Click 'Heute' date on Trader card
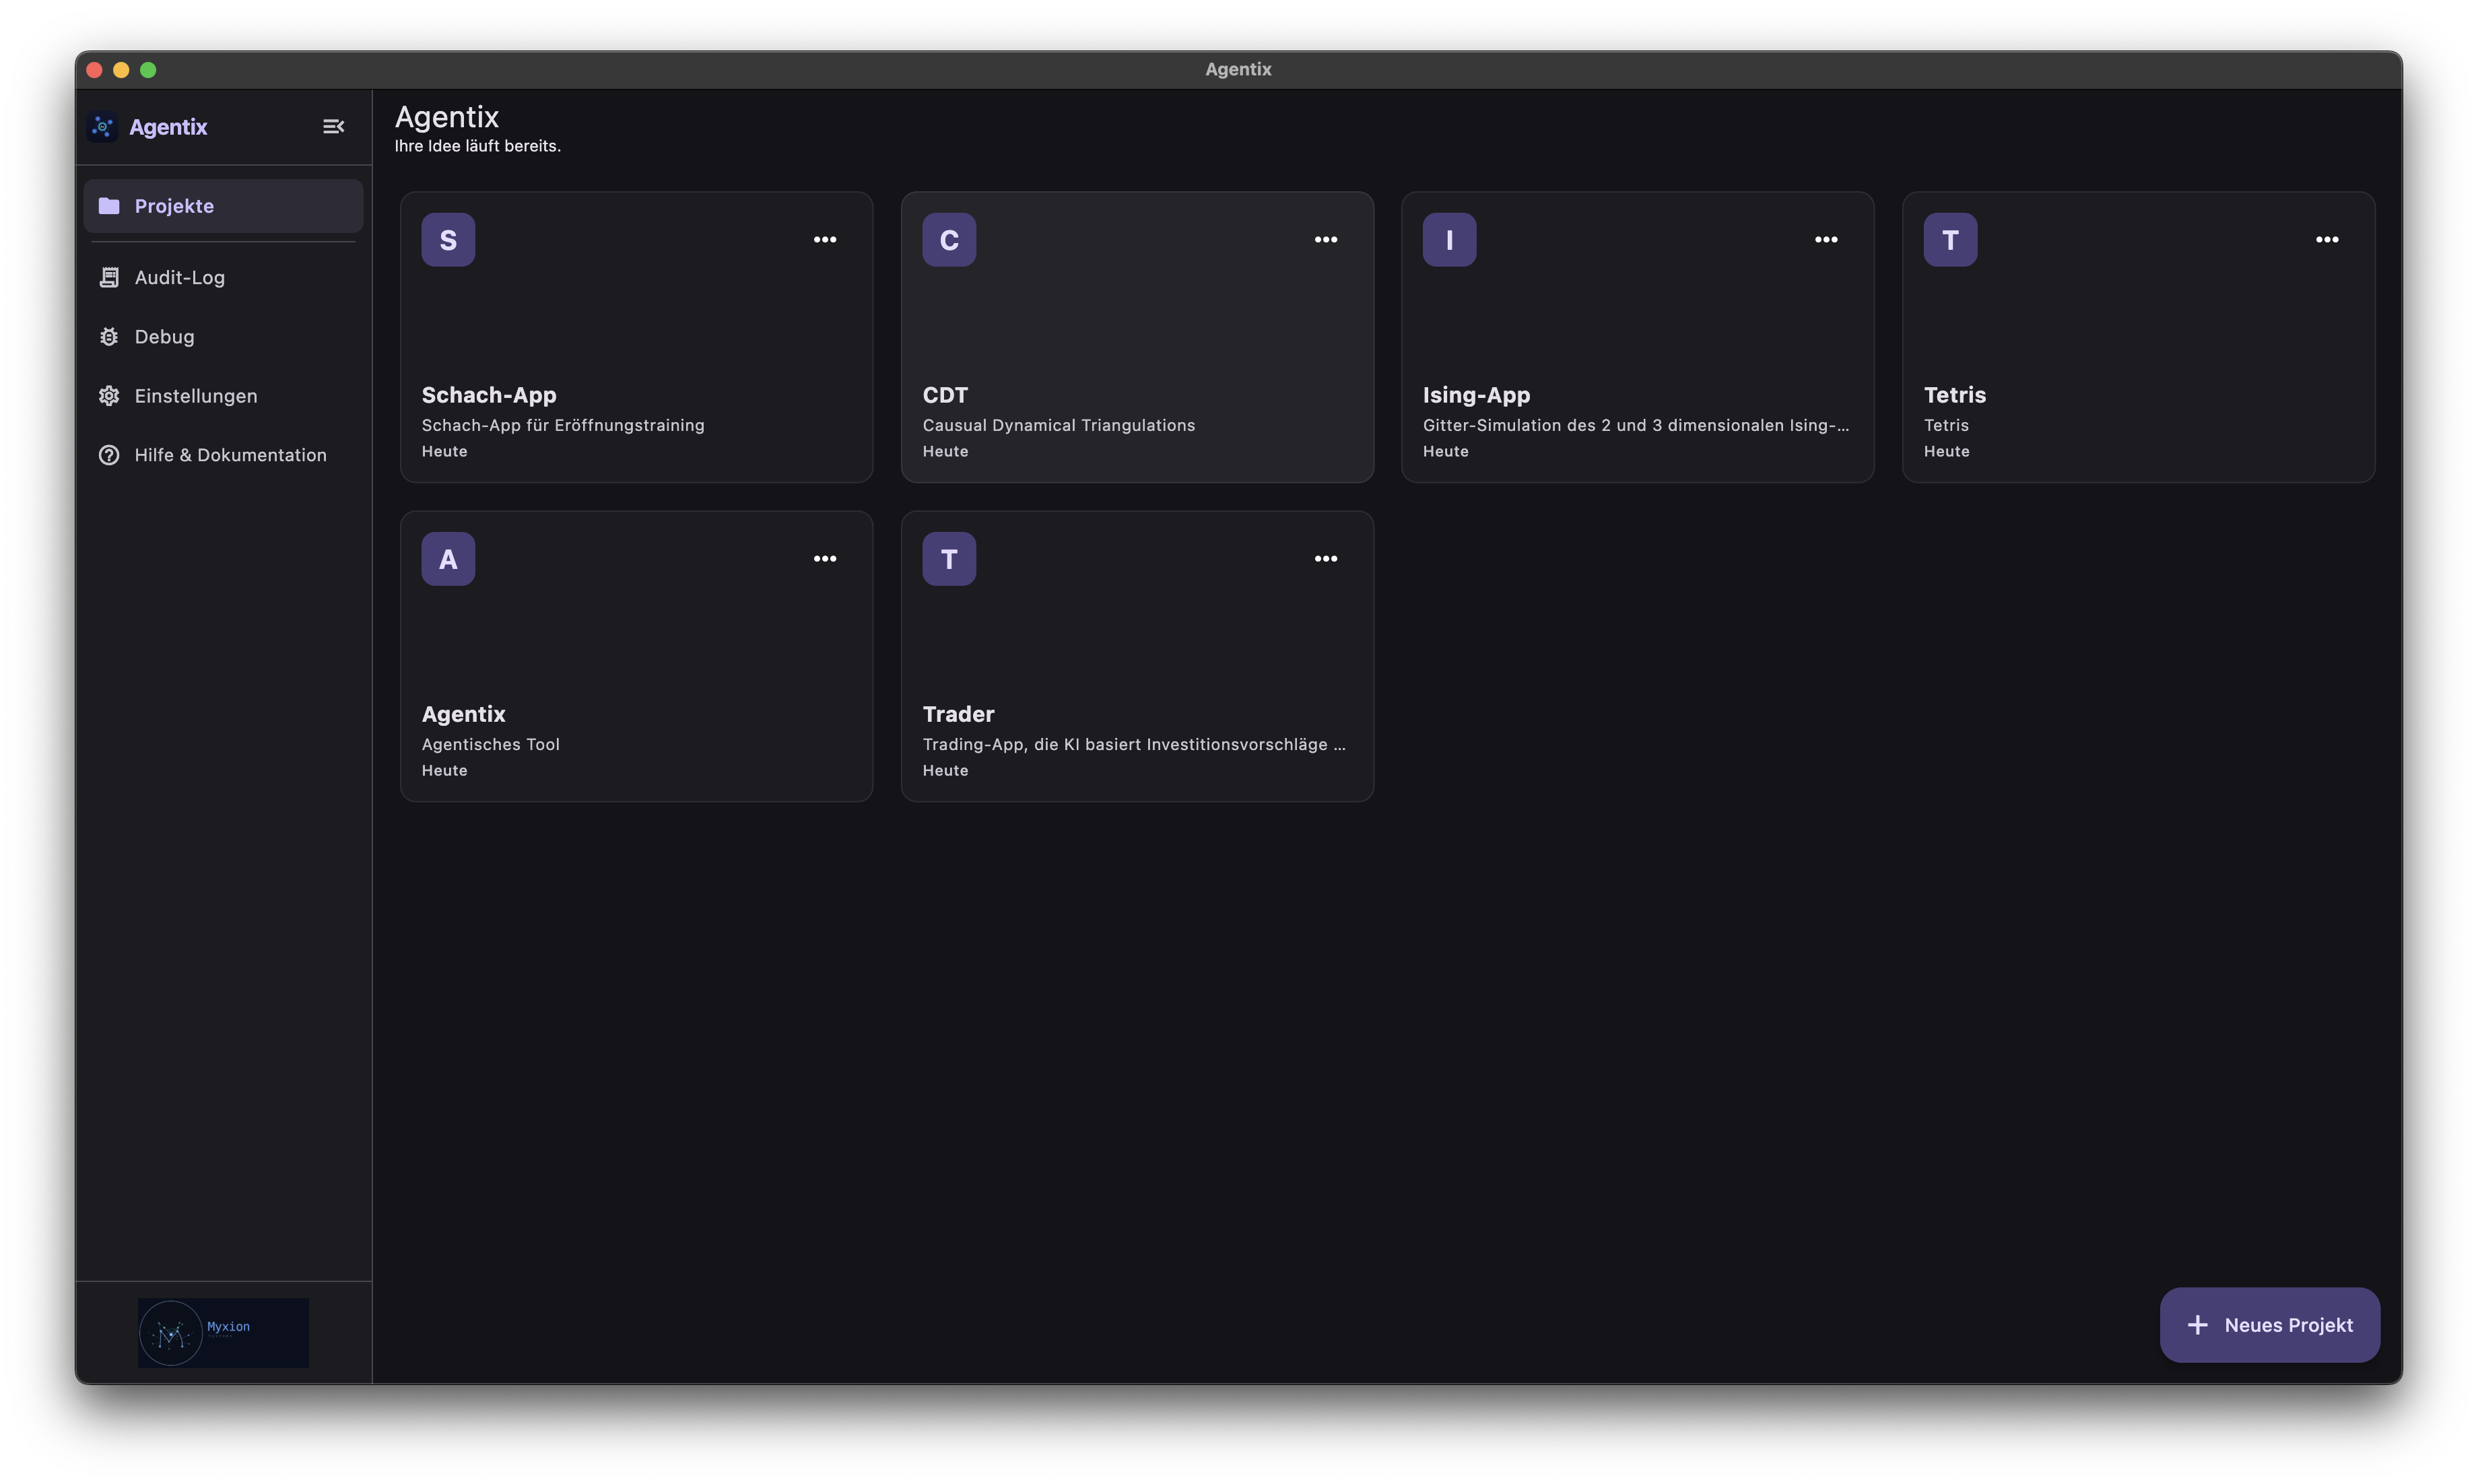The height and width of the screenshot is (1484, 2478). (x=945, y=770)
